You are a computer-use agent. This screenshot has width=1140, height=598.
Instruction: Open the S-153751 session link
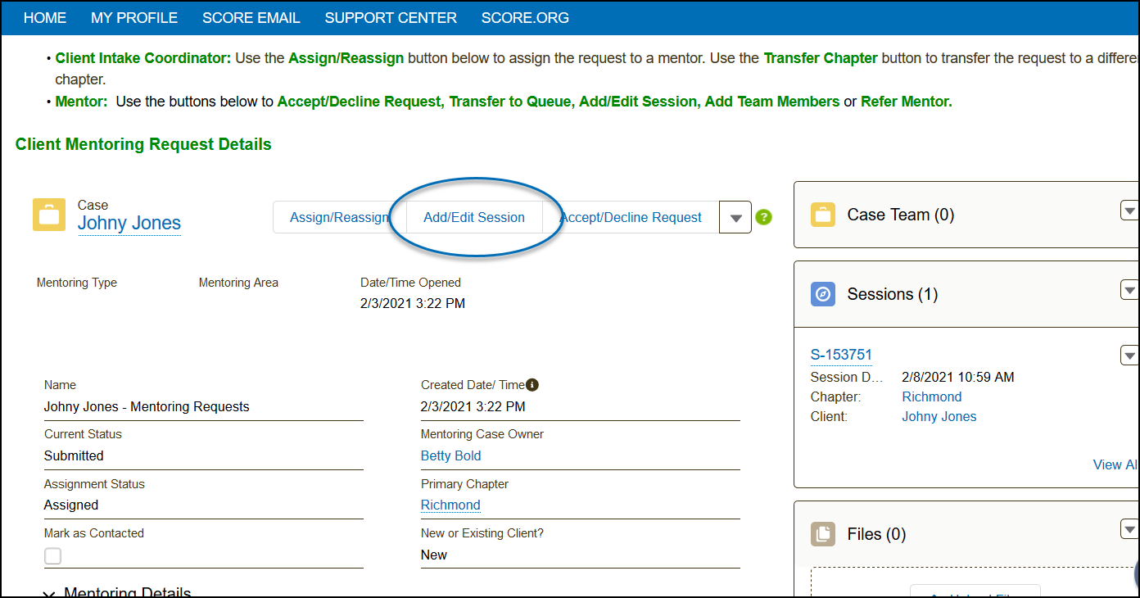[x=841, y=355]
